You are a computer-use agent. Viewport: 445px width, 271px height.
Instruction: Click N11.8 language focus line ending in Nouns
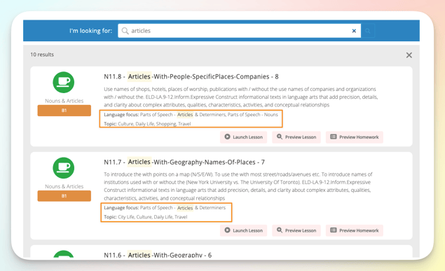[x=191, y=115]
